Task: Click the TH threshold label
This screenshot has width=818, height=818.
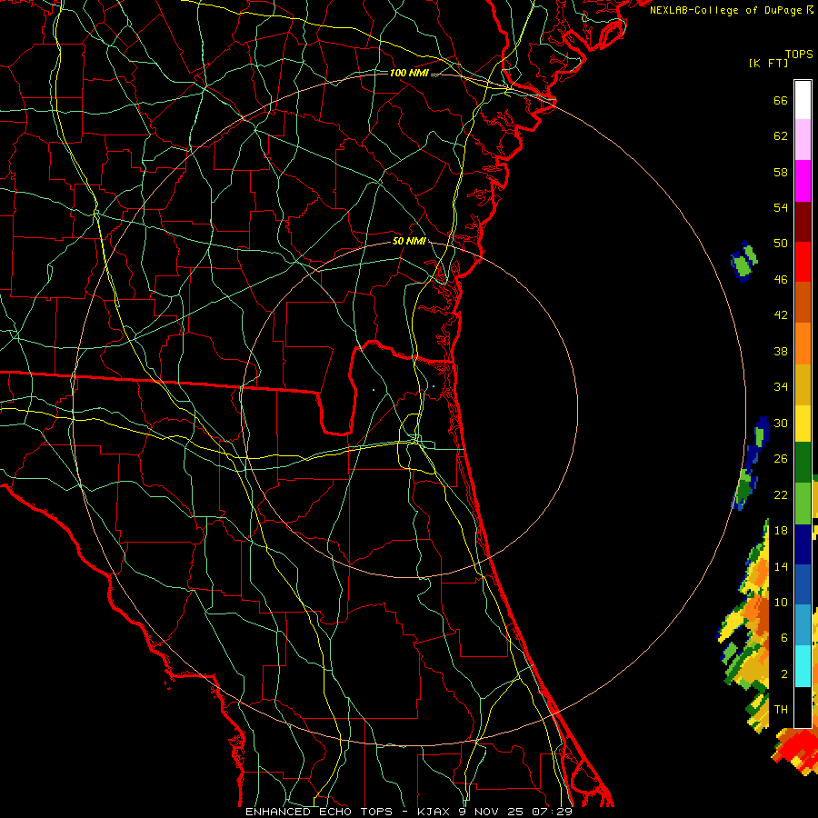Action: [x=781, y=710]
